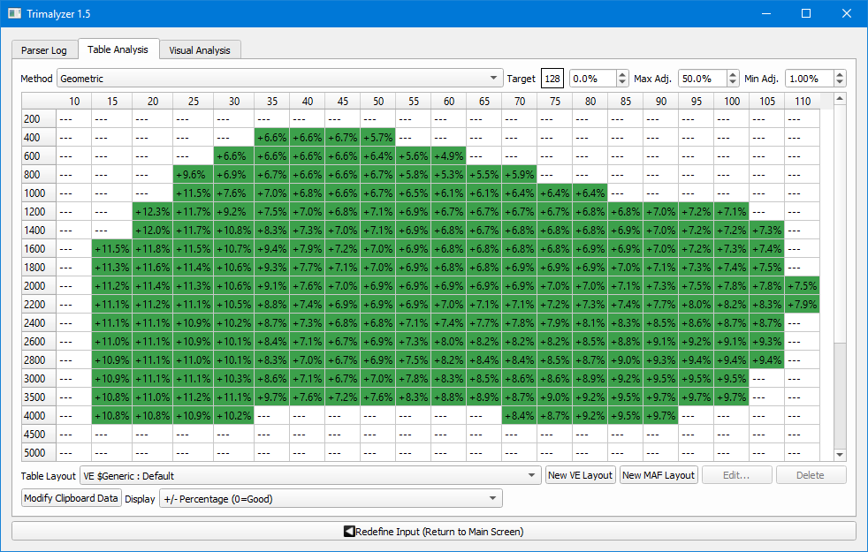The image size is (868, 552).
Task: Increase the Target percentage with up arrow
Action: [622, 74]
